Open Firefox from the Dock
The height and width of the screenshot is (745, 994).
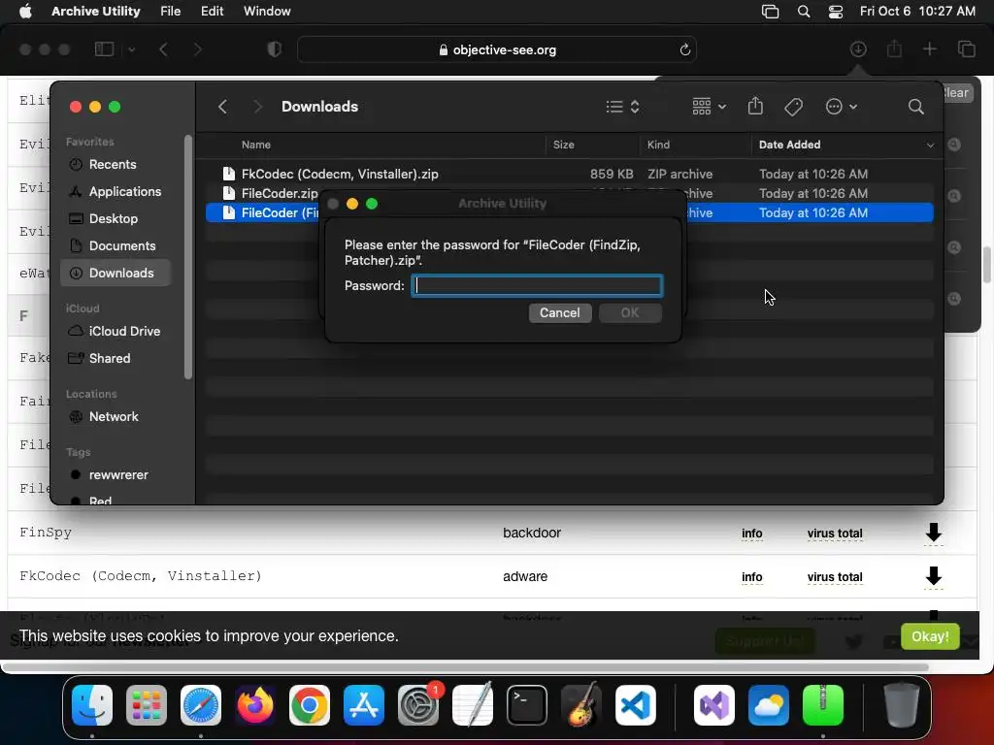point(255,705)
